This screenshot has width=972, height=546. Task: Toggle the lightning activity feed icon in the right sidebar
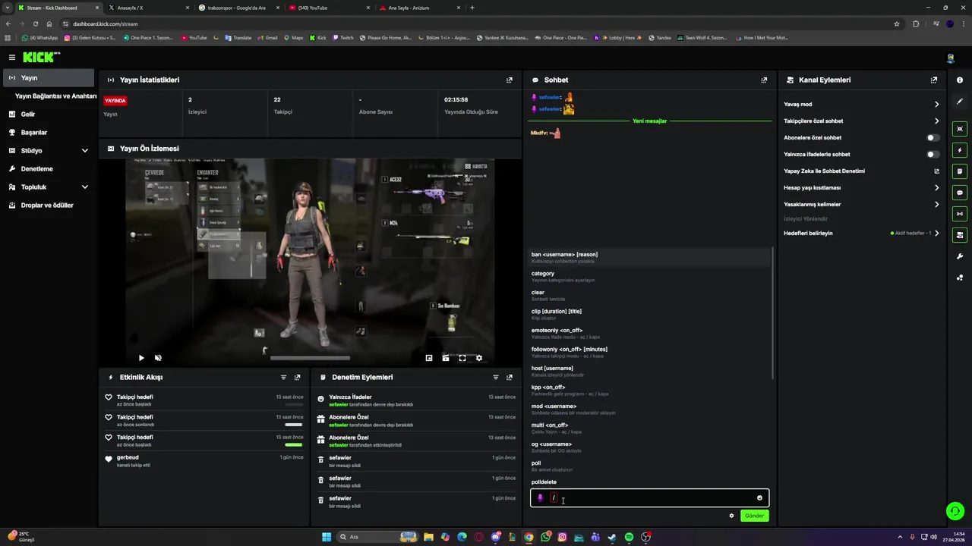pyautogui.click(x=960, y=150)
